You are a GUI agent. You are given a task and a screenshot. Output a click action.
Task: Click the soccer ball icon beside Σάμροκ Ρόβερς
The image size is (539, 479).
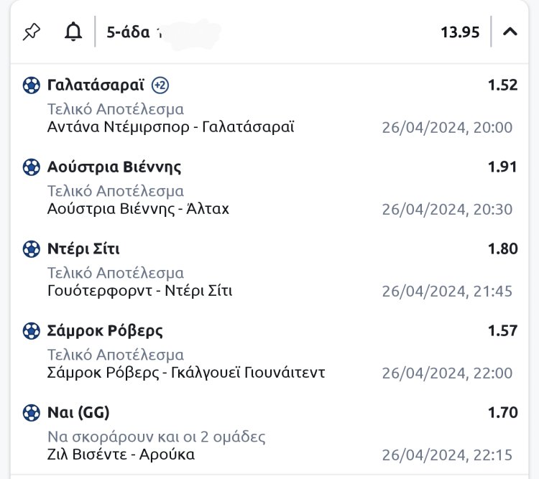pyautogui.click(x=32, y=331)
